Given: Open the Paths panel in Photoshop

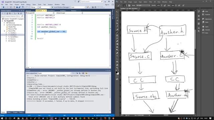Looking at the screenshot, I should point(205,33).
